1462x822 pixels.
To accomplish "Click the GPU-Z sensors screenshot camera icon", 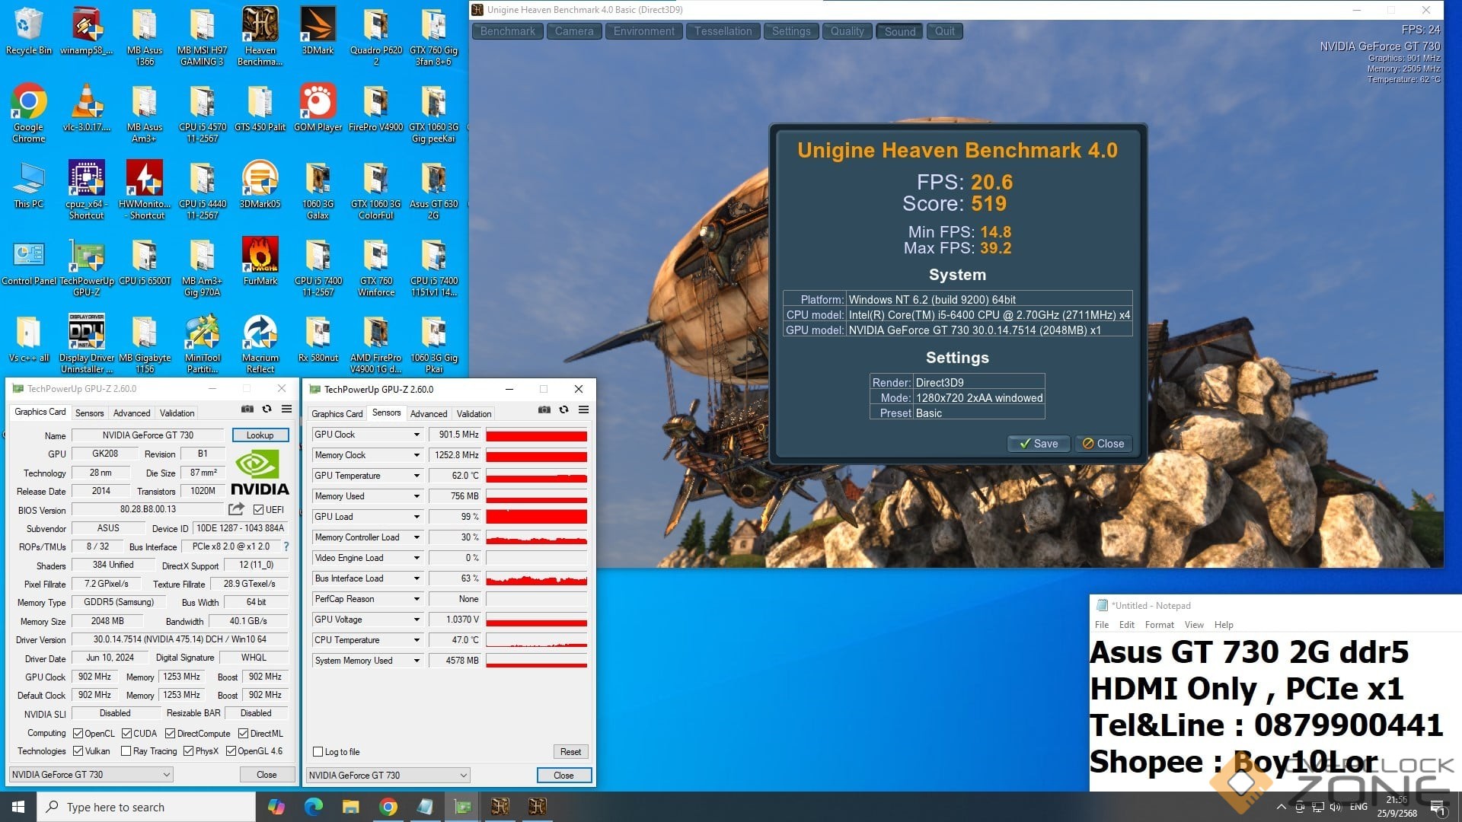I will [x=544, y=409].
